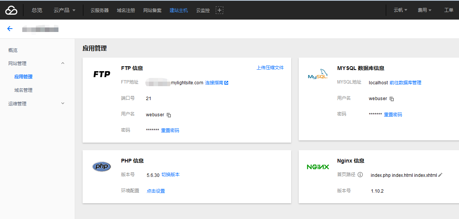
Task: Click the Nginx version number 1.10.2
Action: [x=377, y=191]
